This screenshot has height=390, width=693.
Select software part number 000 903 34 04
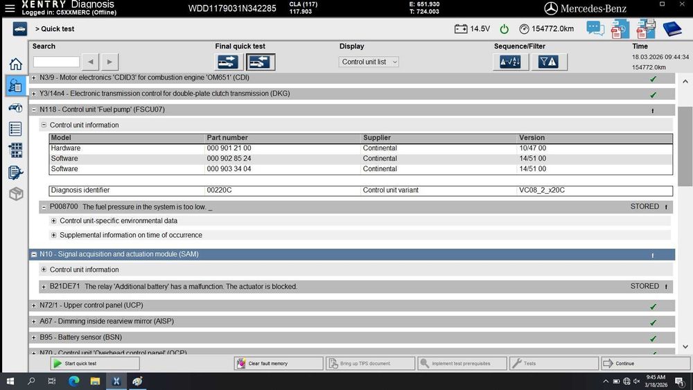pos(229,169)
